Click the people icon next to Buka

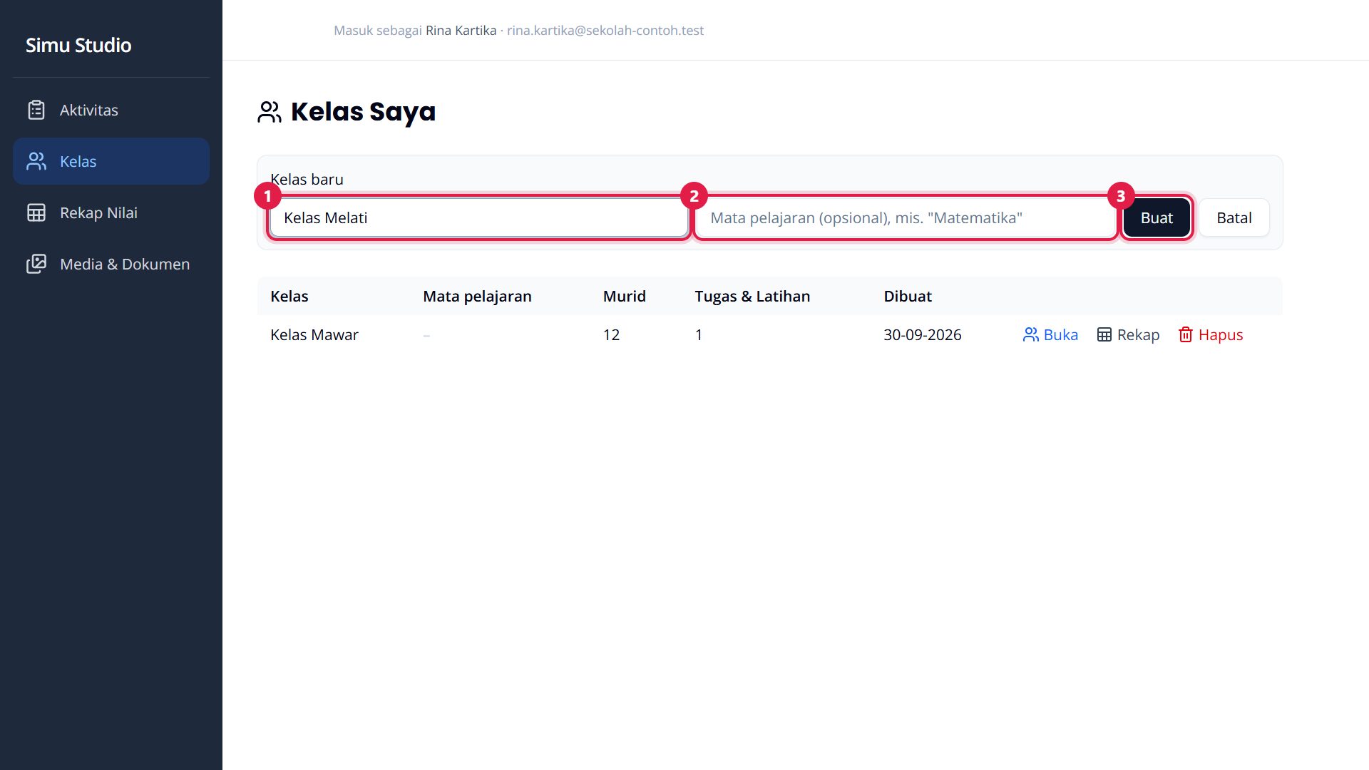1030,334
